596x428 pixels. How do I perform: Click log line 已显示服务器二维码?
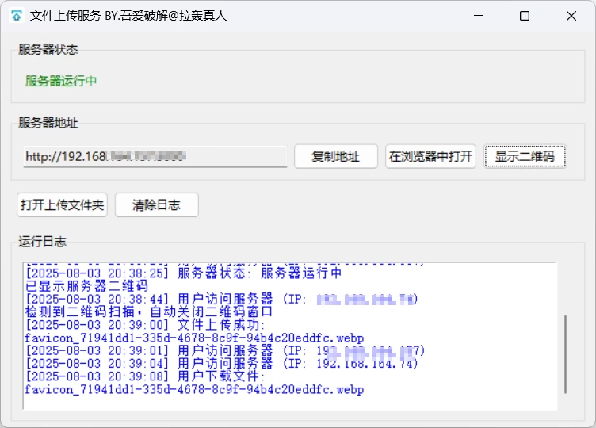pyautogui.click(x=86, y=286)
